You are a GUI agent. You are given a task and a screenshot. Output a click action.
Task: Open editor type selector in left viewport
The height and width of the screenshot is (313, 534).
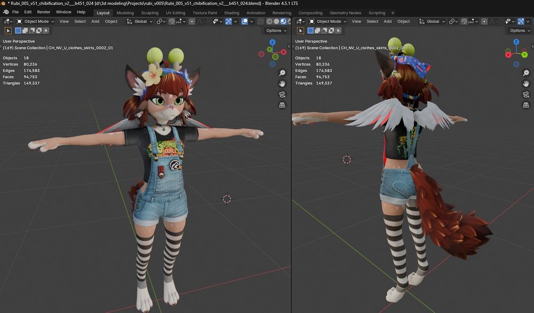click(8, 21)
